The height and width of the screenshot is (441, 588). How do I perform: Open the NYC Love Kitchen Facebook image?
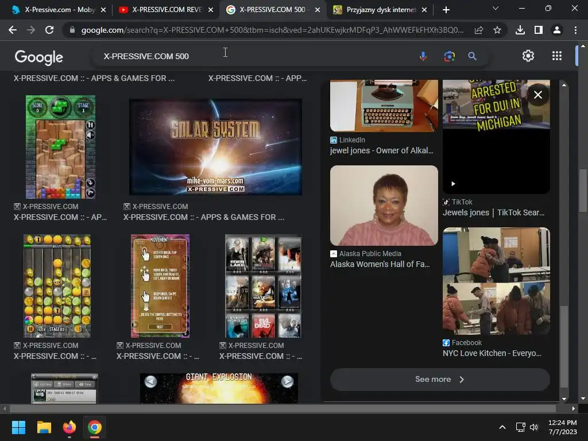coord(496,281)
